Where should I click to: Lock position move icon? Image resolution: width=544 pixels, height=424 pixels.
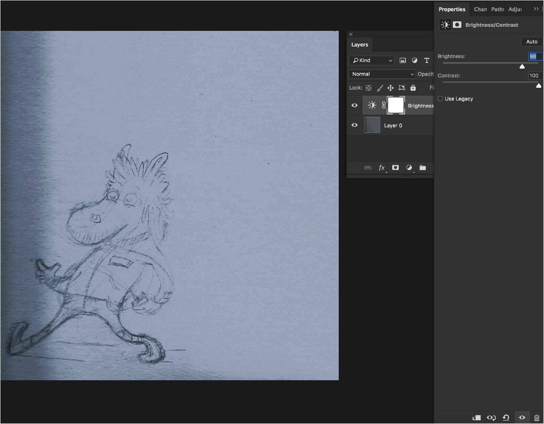[391, 88]
